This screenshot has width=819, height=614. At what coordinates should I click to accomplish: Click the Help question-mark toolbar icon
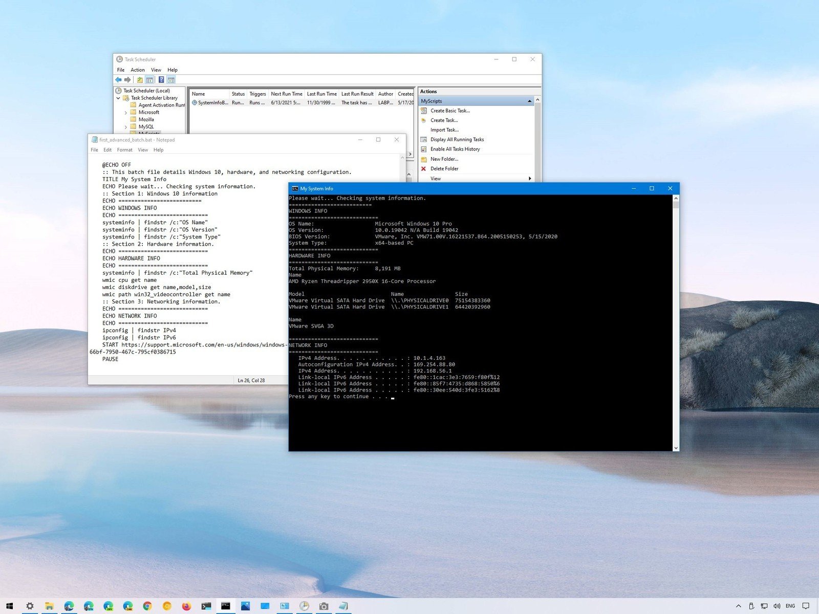pos(162,79)
